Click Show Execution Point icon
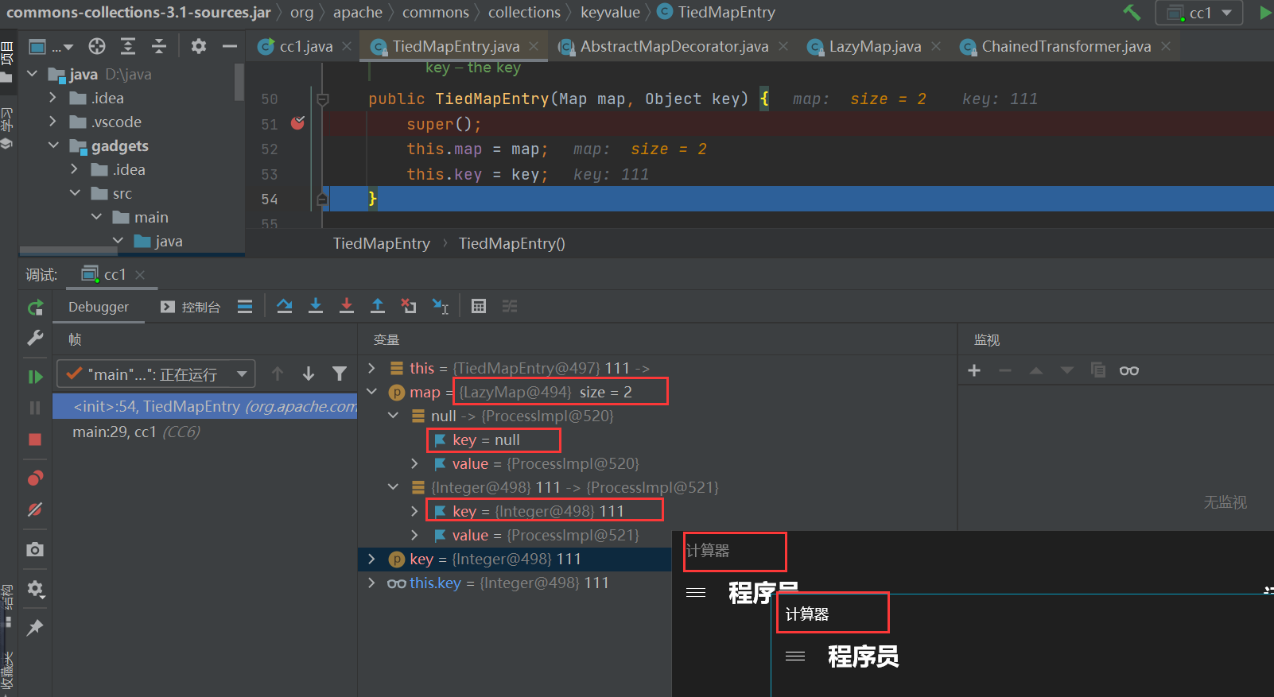Image resolution: width=1274 pixels, height=697 pixels. [245, 307]
